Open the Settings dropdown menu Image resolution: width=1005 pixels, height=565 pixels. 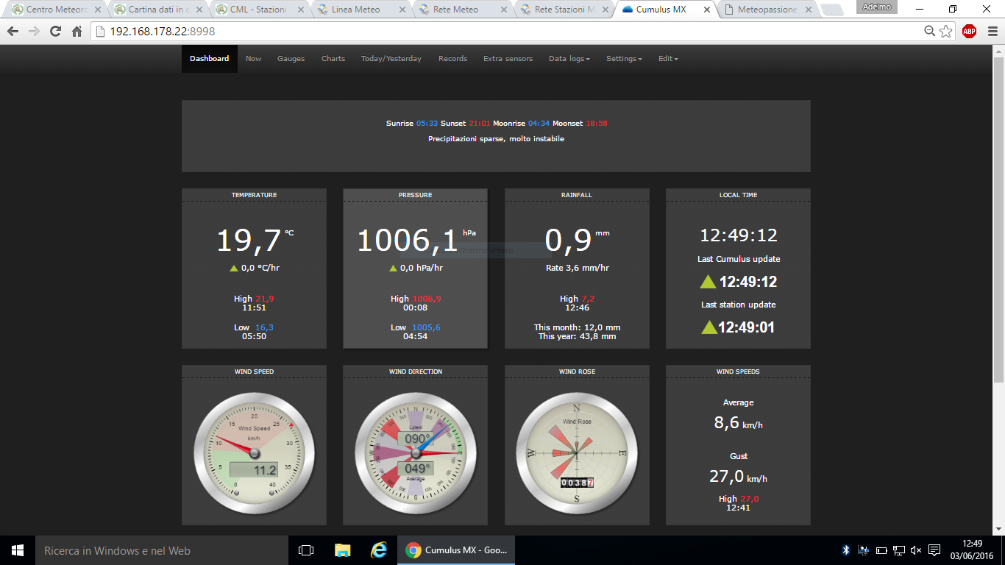coord(624,59)
